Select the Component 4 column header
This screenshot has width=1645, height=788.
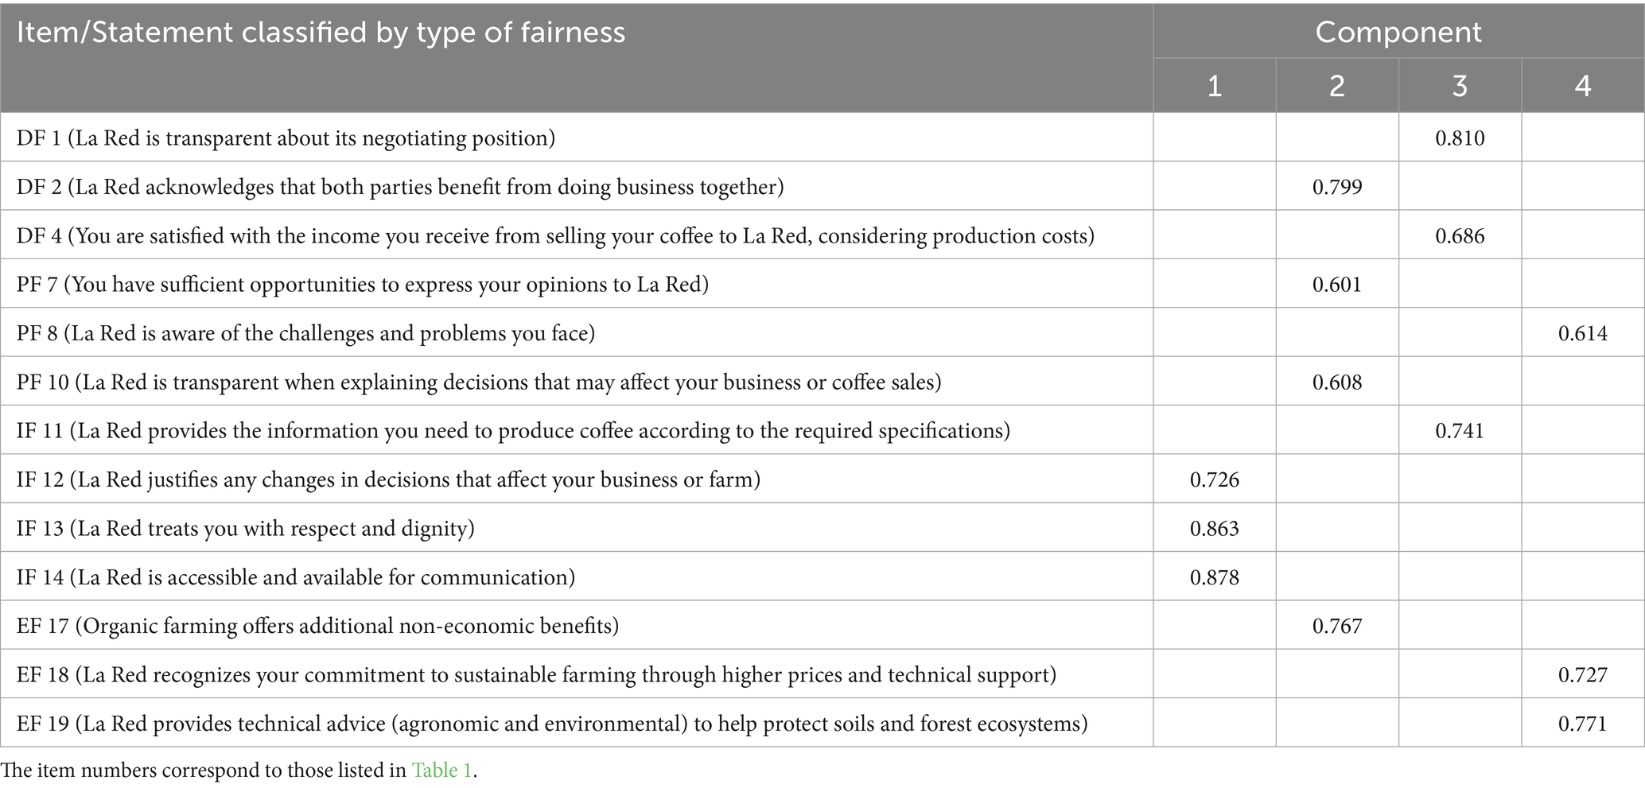click(x=1582, y=86)
